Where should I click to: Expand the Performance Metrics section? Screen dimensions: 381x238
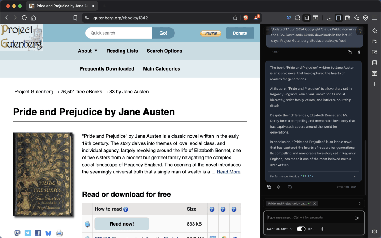pyautogui.click(x=355, y=176)
